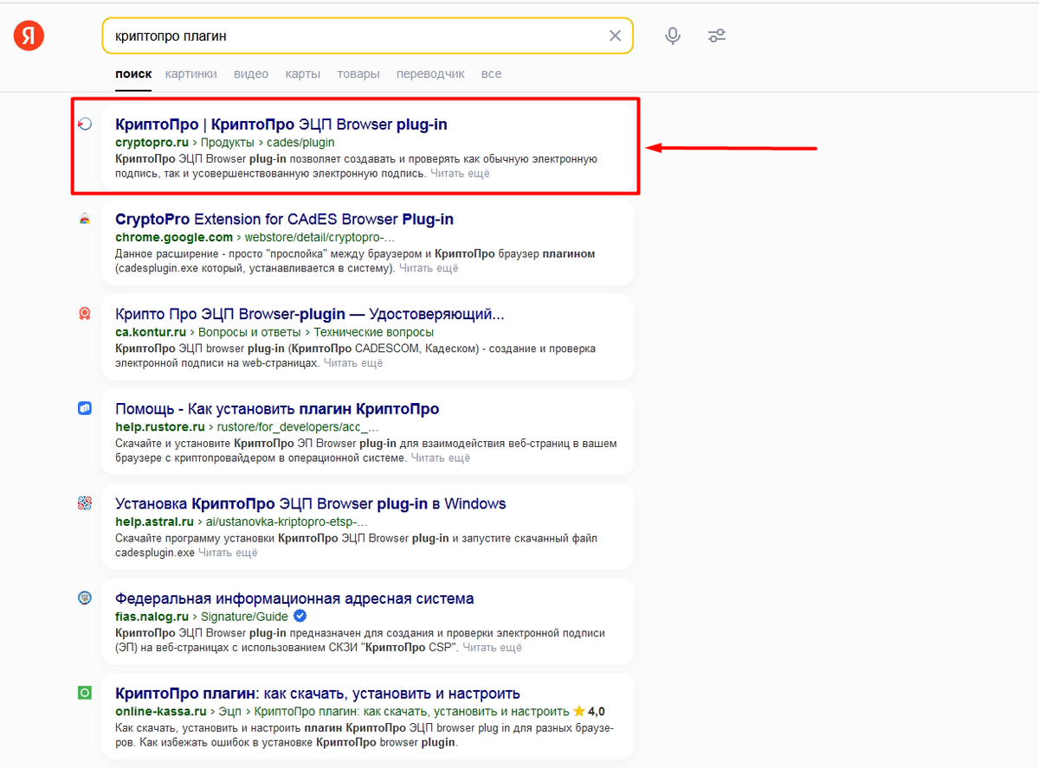
Task: Click verified checkmark badge next to Signature/Guide
Action: 300,617
